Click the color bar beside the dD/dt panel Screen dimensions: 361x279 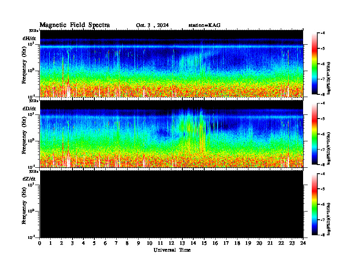(x=314, y=134)
